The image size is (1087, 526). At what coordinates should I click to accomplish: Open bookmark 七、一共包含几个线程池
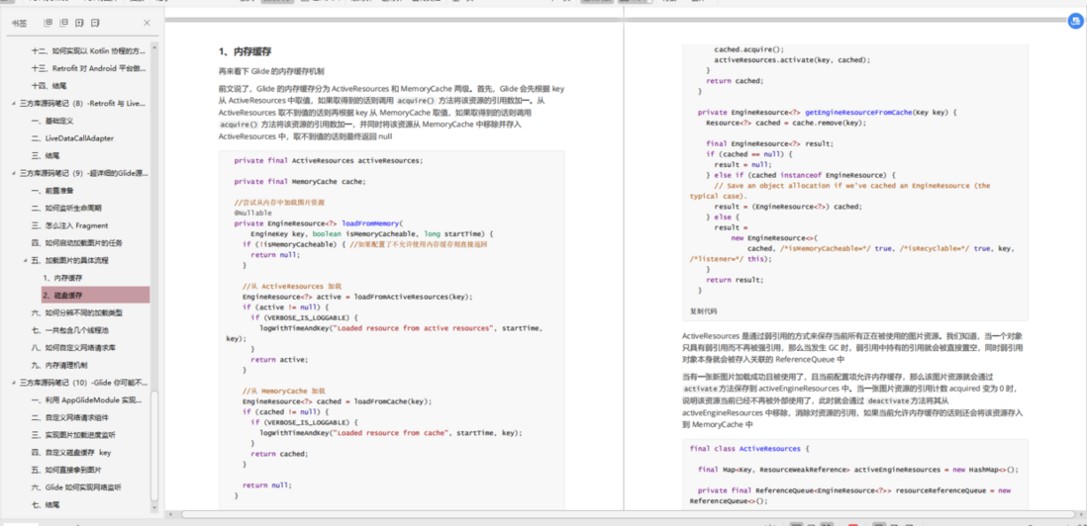coord(70,330)
